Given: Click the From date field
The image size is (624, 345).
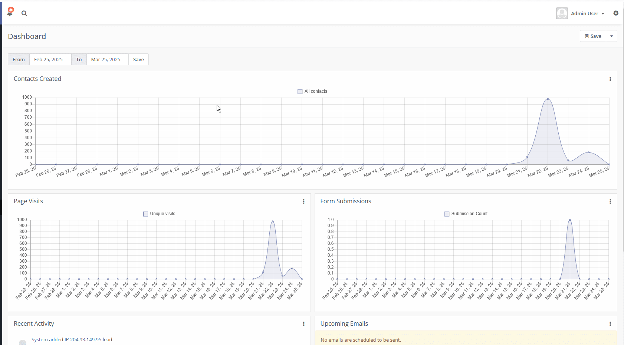Looking at the screenshot, I should pos(50,59).
